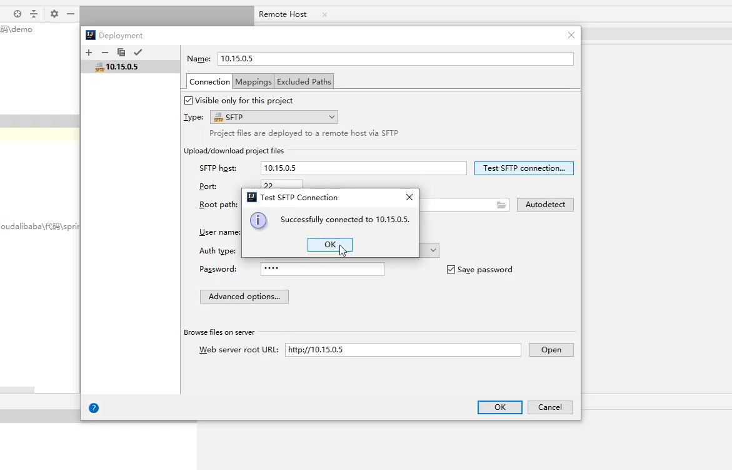Toggle the Save password checkbox
The height and width of the screenshot is (470, 732).
tap(451, 270)
